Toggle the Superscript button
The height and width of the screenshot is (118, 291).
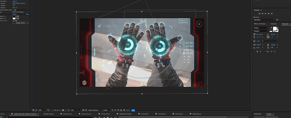(x=271, y=52)
